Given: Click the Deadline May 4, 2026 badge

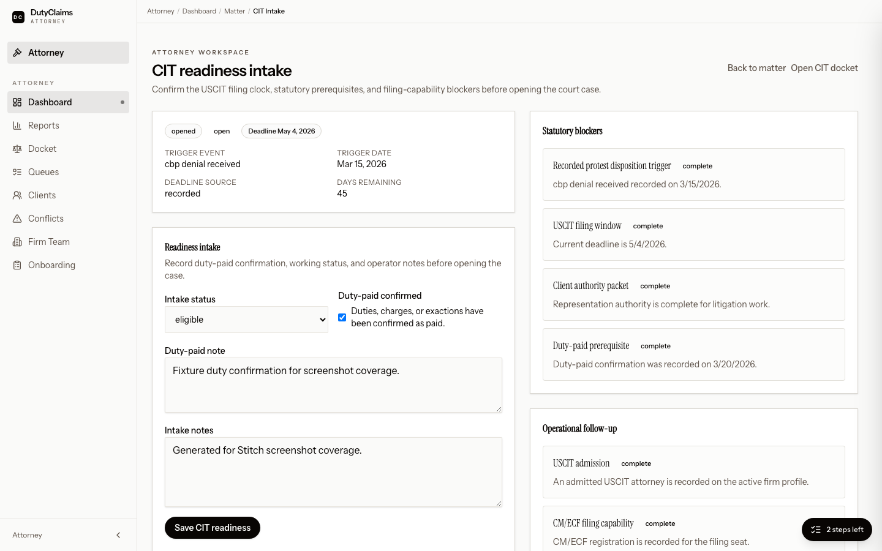Looking at the screenshot, I should (x=281, y=131).
